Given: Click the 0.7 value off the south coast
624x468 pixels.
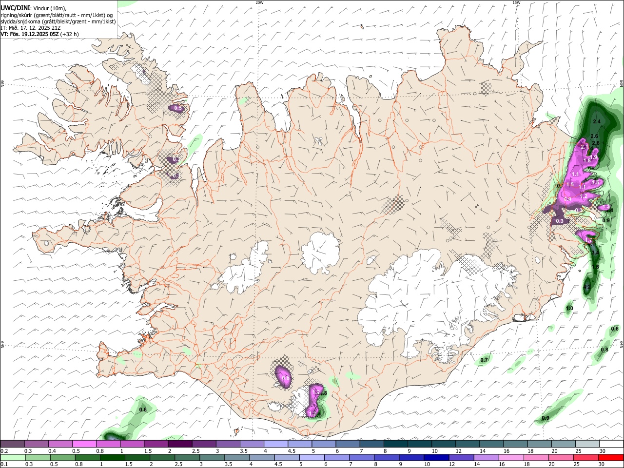Looking at the screenshot, I should pos(484,360).
